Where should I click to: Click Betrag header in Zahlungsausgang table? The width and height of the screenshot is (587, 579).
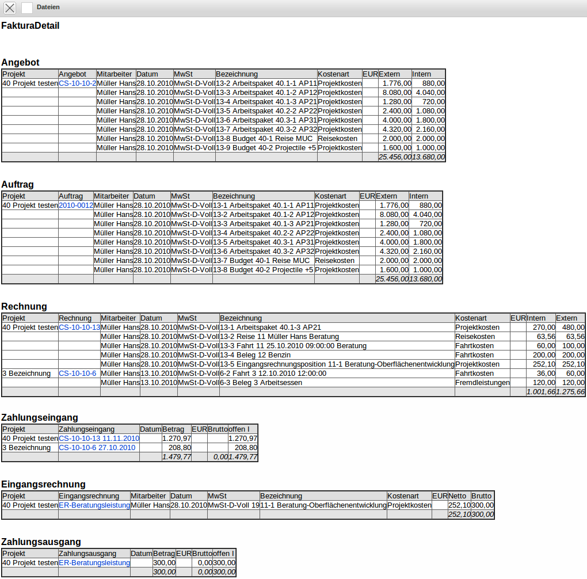pos(163,554)
